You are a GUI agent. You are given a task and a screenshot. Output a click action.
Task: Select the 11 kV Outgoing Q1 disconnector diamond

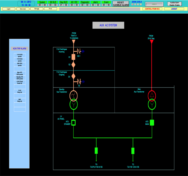[x=73, y=75]
